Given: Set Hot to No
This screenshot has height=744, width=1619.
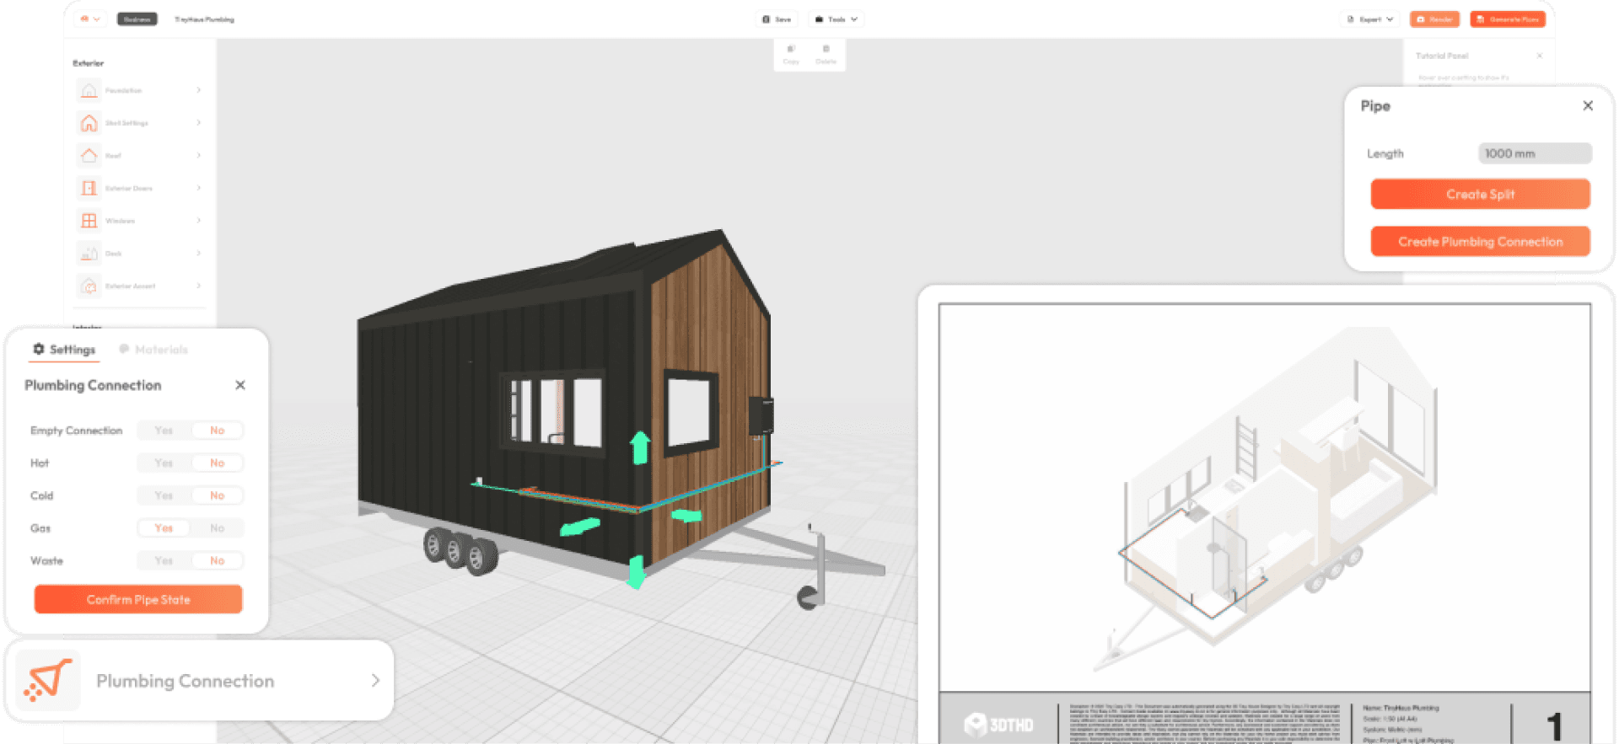Looking at the screenshot, I should pos(217,463).
